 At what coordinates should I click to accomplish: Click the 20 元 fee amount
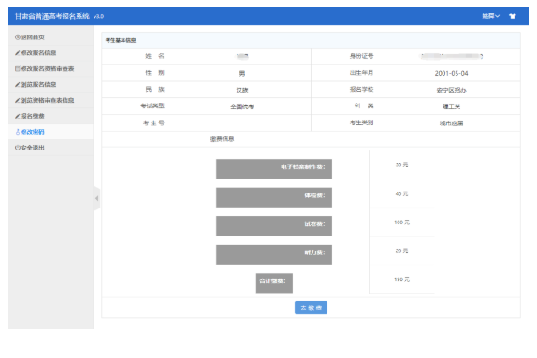coord(401,251)
